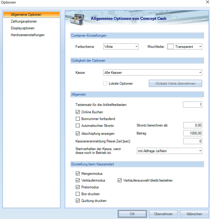Click Kassiereranmeldung Reset-Zeit field
Screen dimensions: 210x219
coord(193,141)
